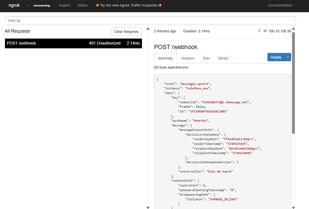Click the reconnecting status text

coord(42,5)
